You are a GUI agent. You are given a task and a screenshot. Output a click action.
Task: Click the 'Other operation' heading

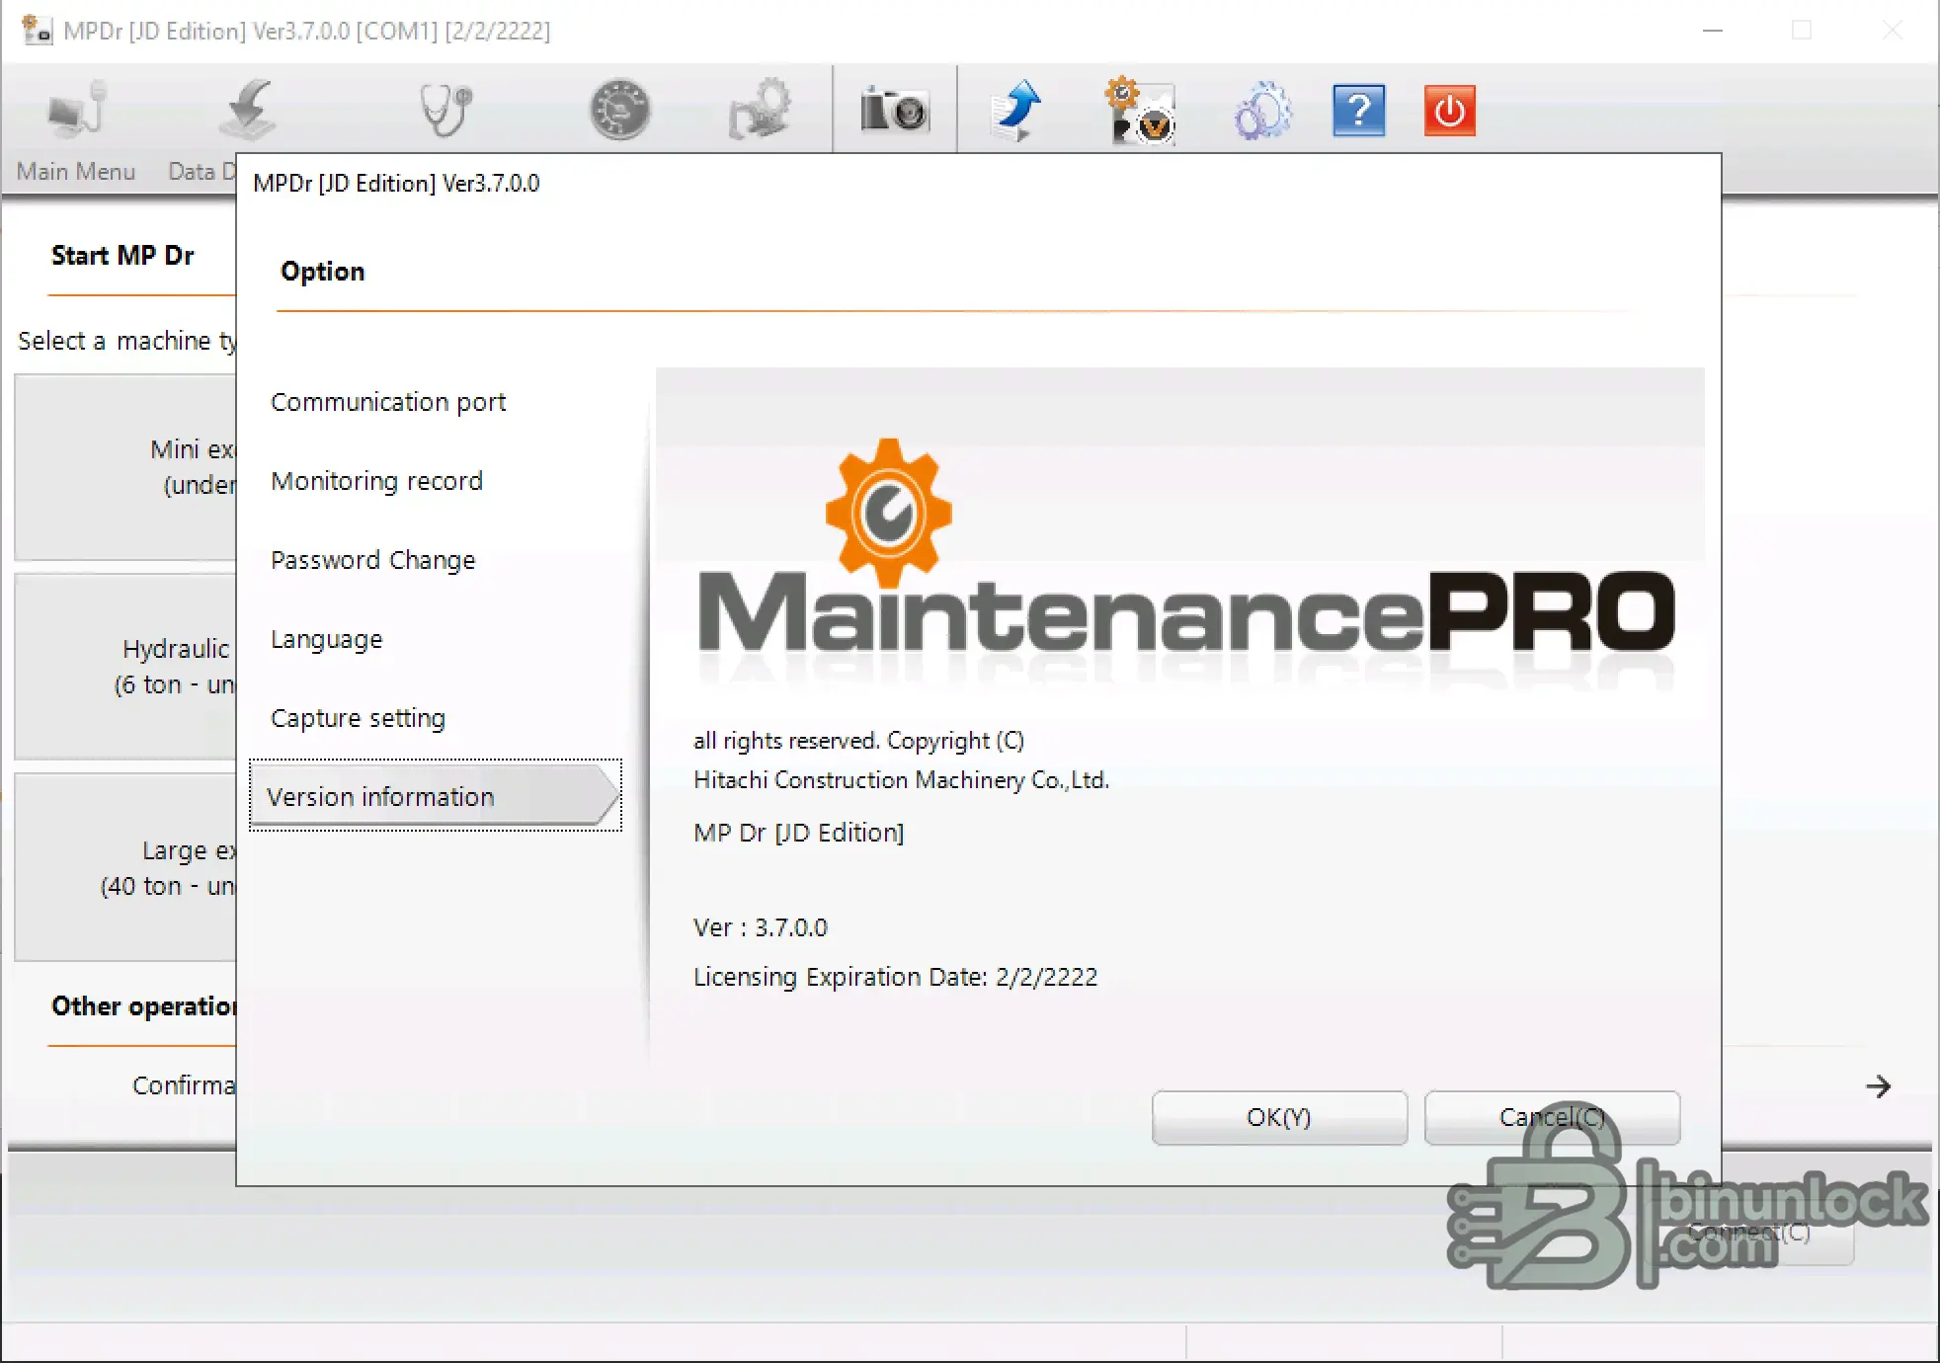(143, 1006)
